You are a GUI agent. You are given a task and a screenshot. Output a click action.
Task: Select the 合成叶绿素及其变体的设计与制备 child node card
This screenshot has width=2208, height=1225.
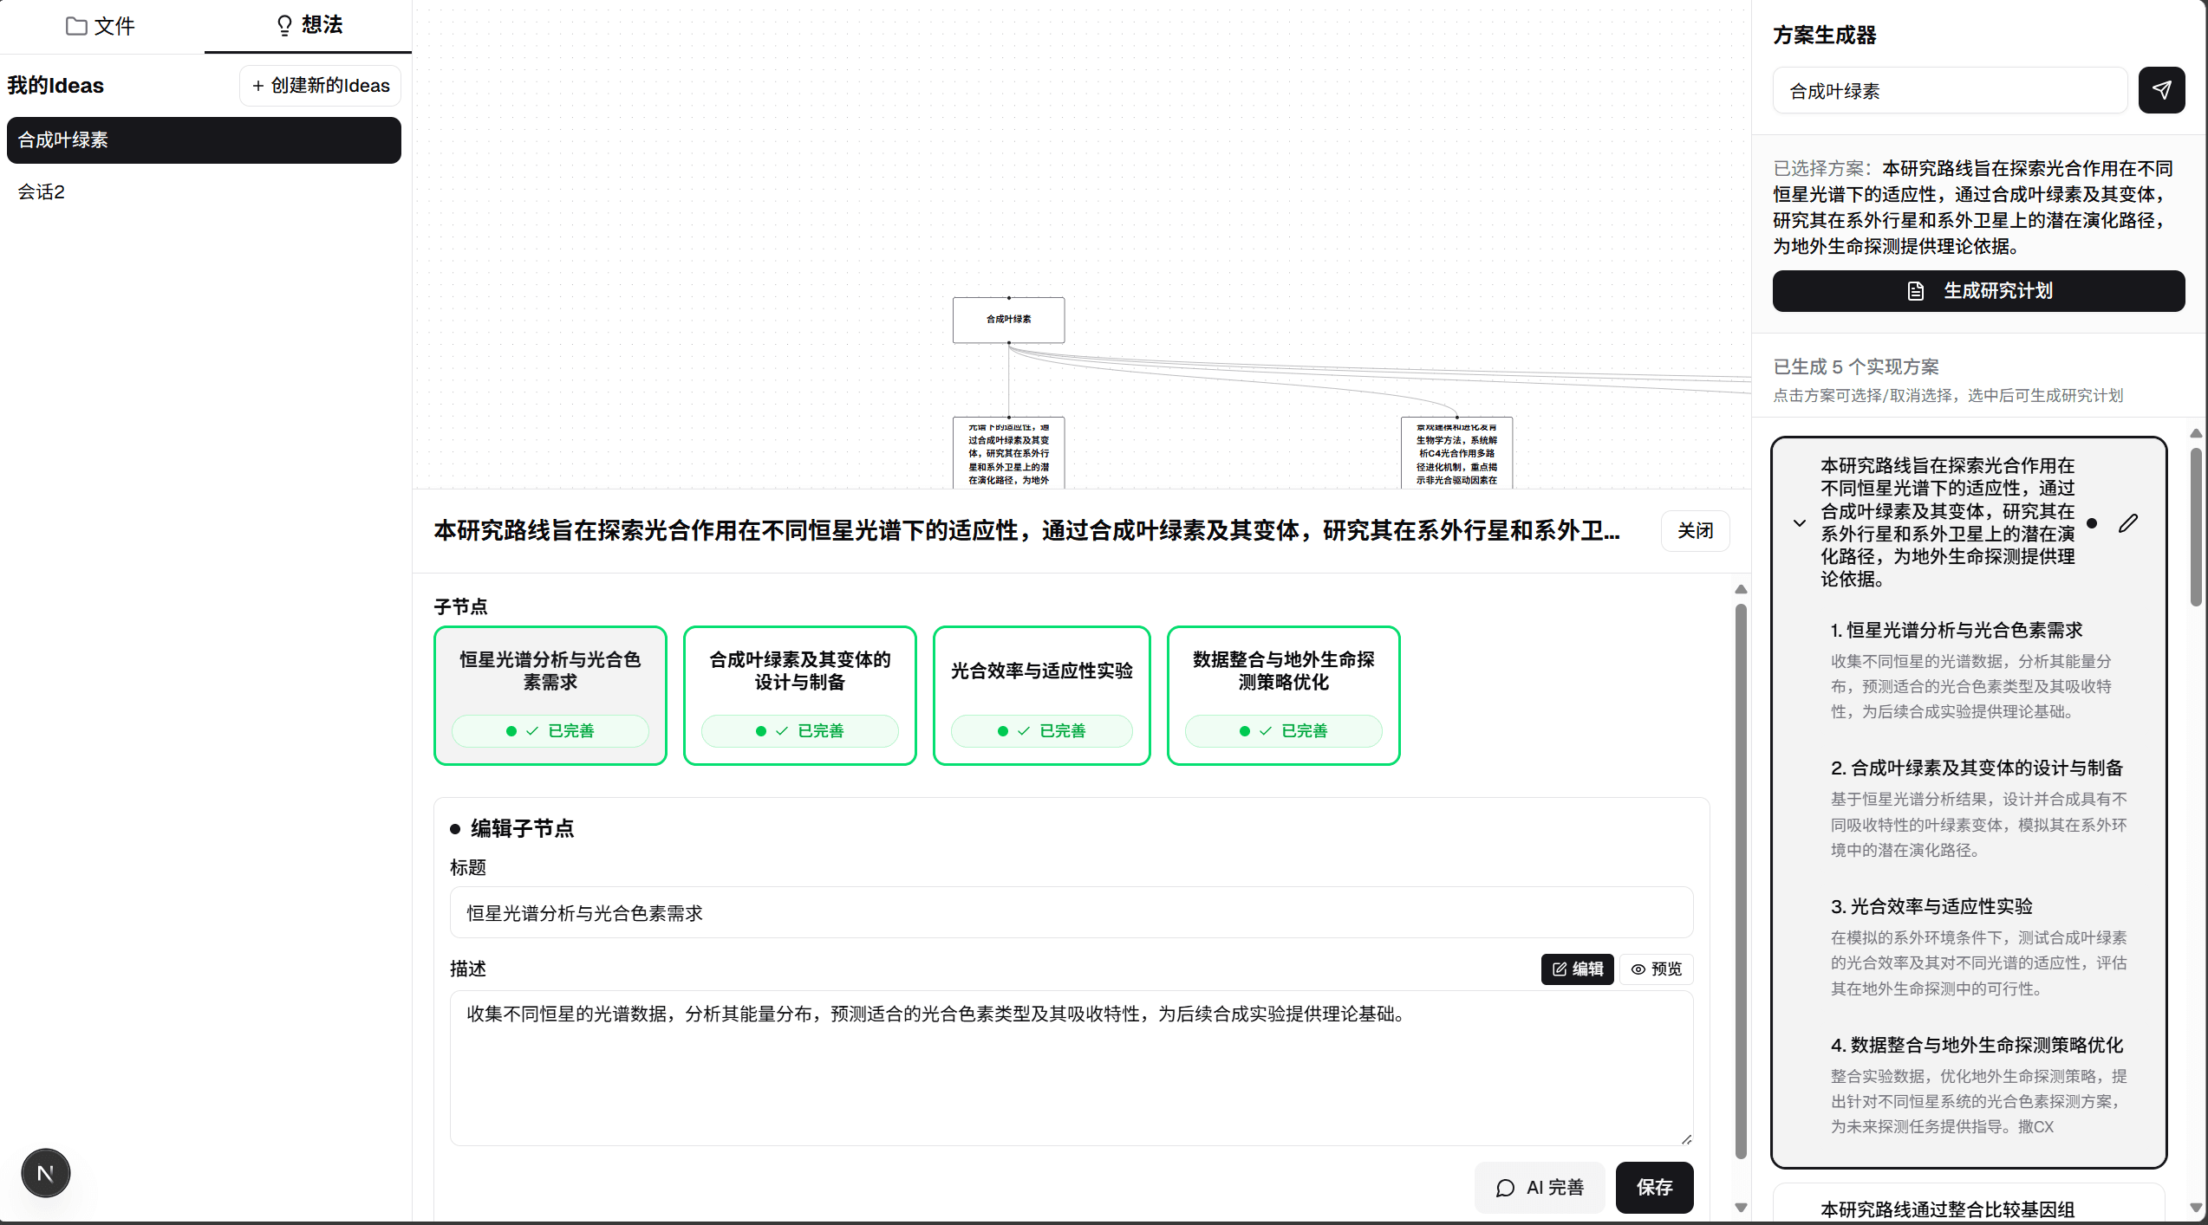(799, 696)
